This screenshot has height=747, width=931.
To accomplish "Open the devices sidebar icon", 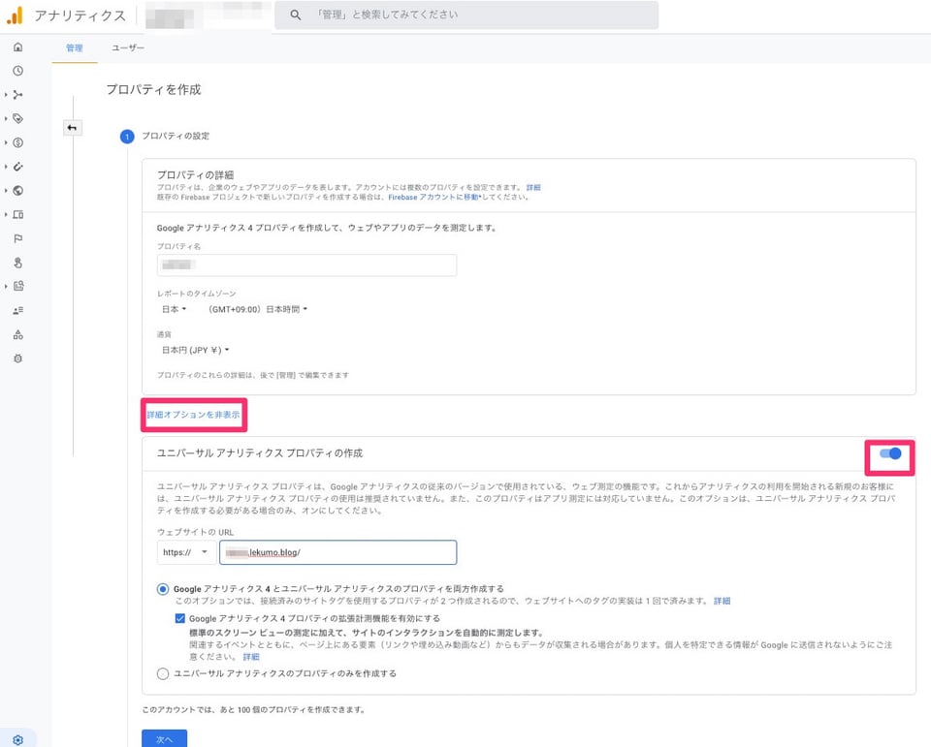I will pyautogui.click(x=18, y=215).
